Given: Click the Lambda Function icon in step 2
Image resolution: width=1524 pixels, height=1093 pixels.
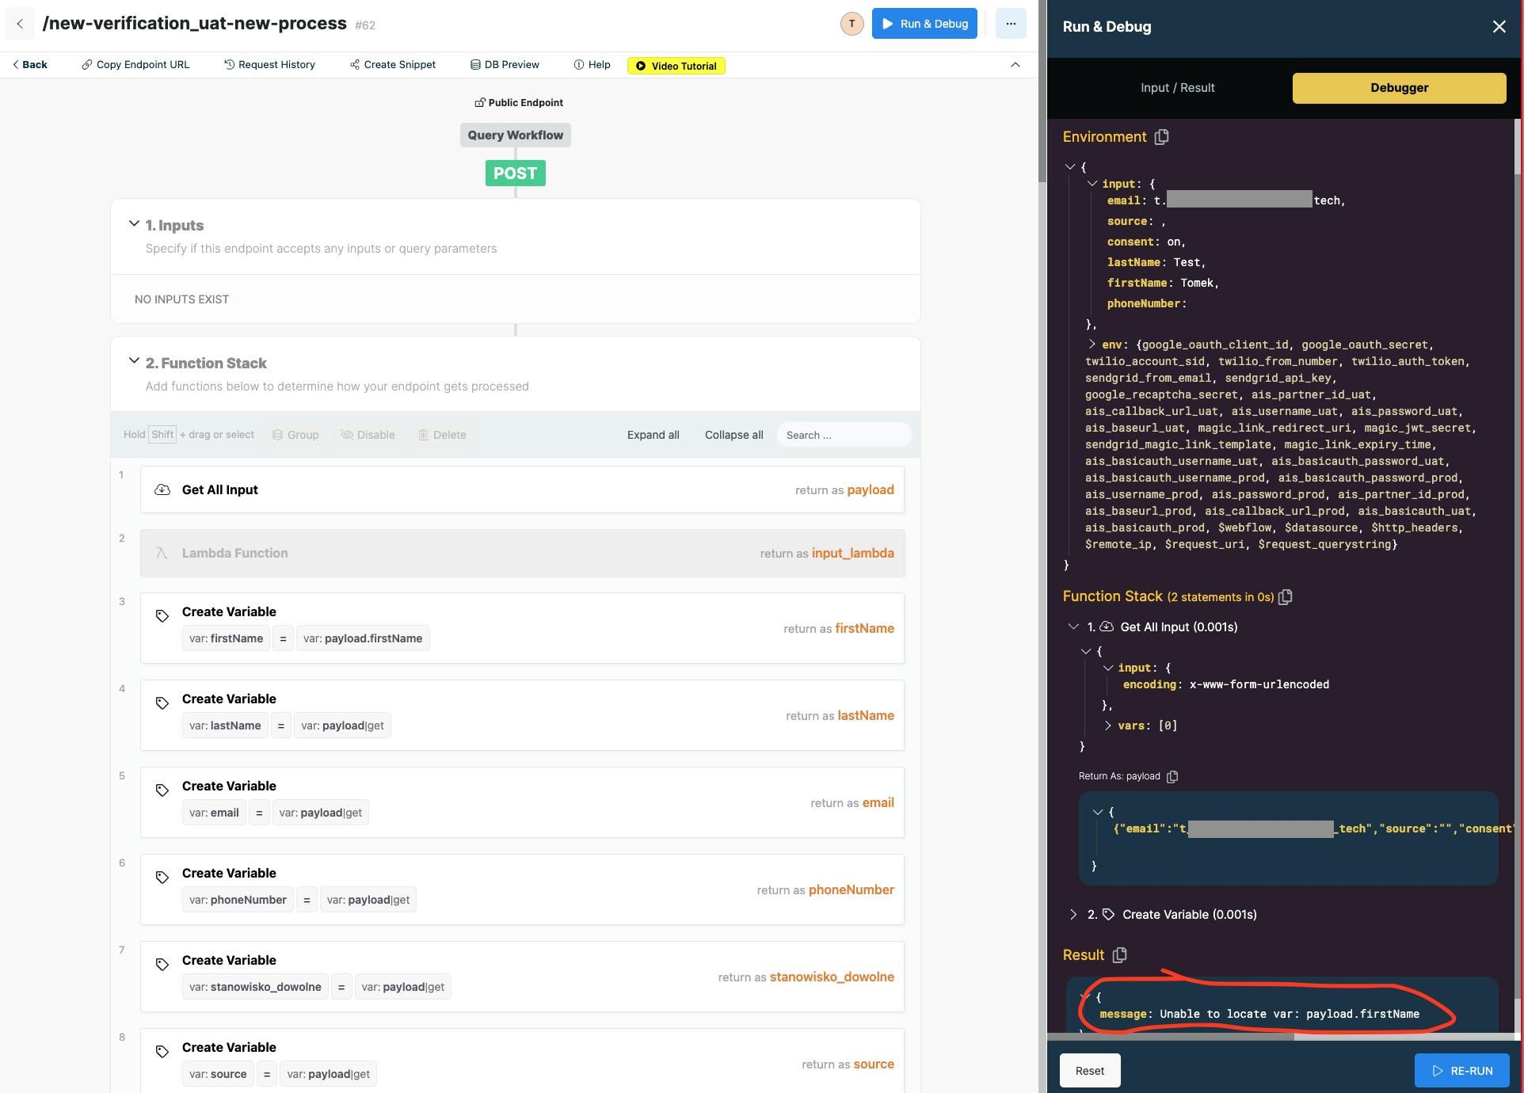Looking at the screenshot, I should pyautogui.click(x=162, y=553).
